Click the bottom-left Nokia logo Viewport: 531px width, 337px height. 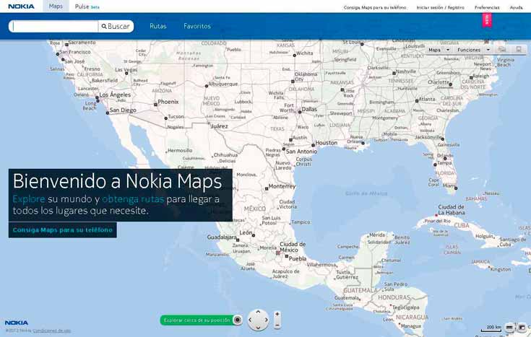[17, 323]
